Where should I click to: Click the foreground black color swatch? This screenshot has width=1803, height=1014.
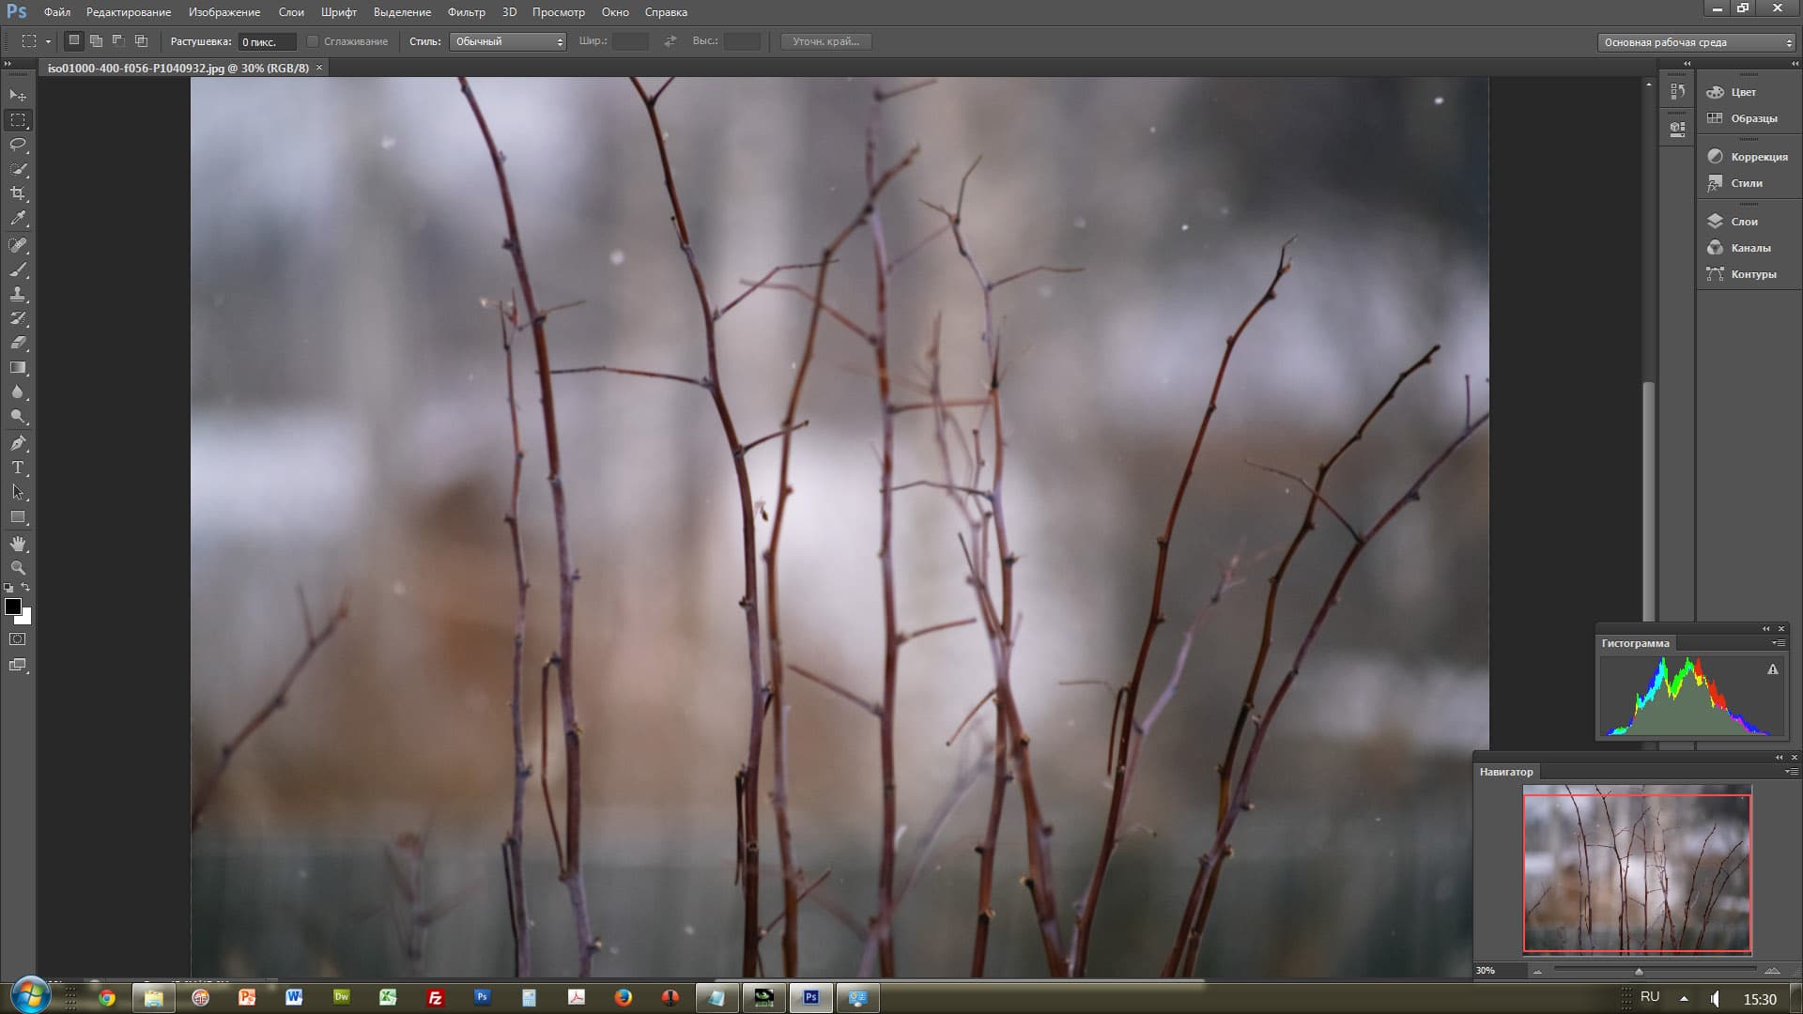[13, 607]
